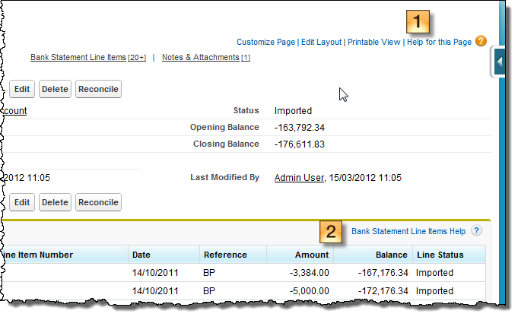
Task: Open Bank Statement Line Items Help link
Action: (x=408, y=230)
